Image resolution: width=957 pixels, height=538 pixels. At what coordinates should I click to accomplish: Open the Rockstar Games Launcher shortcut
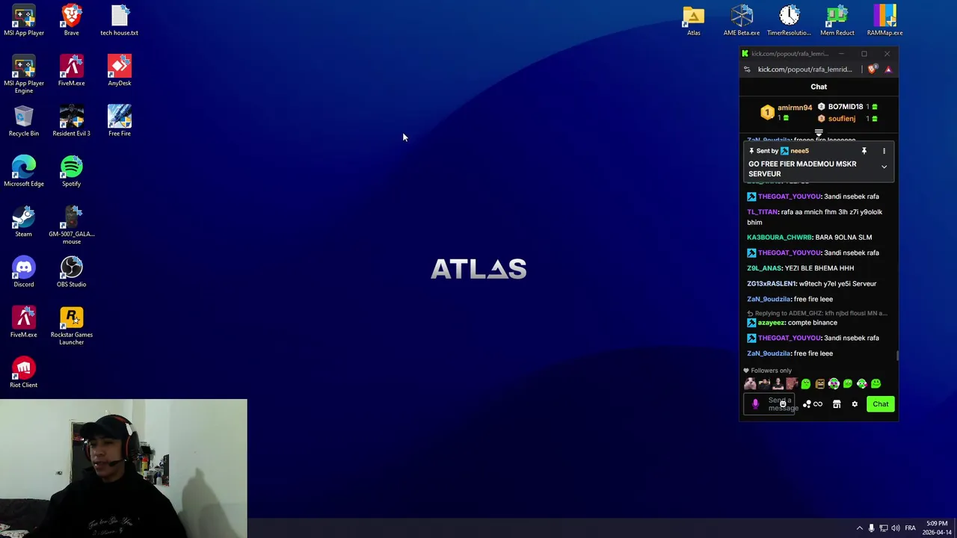point(71,326)
